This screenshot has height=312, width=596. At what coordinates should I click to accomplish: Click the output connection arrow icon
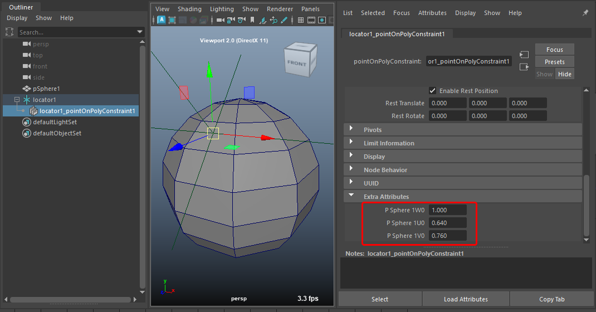pos(524,67)
